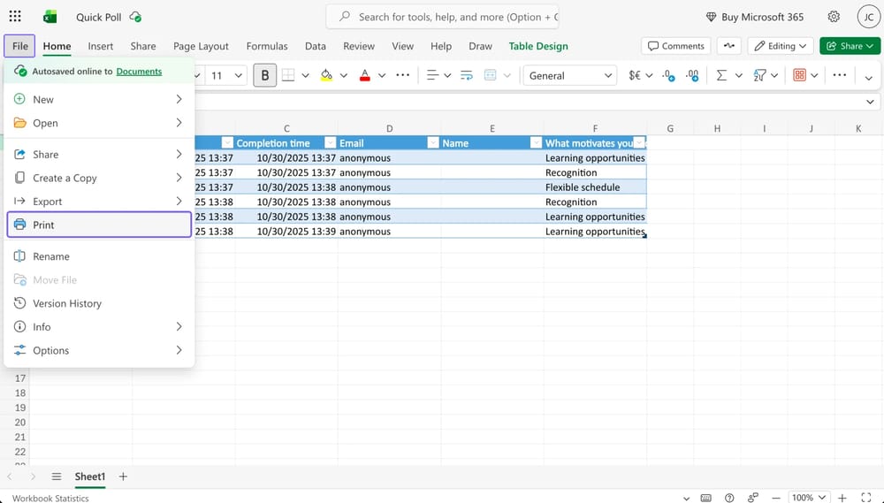This screenshot has width=884, height=503.
Task: Click the font color A icon
Action: 364,76
